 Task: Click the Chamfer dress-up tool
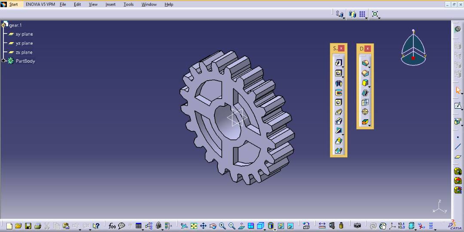point(365,73)
